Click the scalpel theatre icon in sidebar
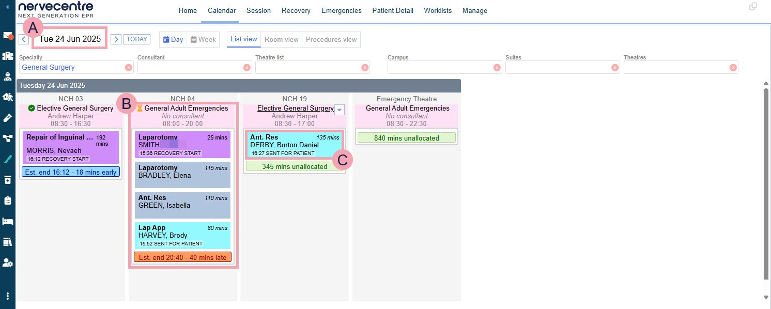771x309 pixels. pos(7,159)
